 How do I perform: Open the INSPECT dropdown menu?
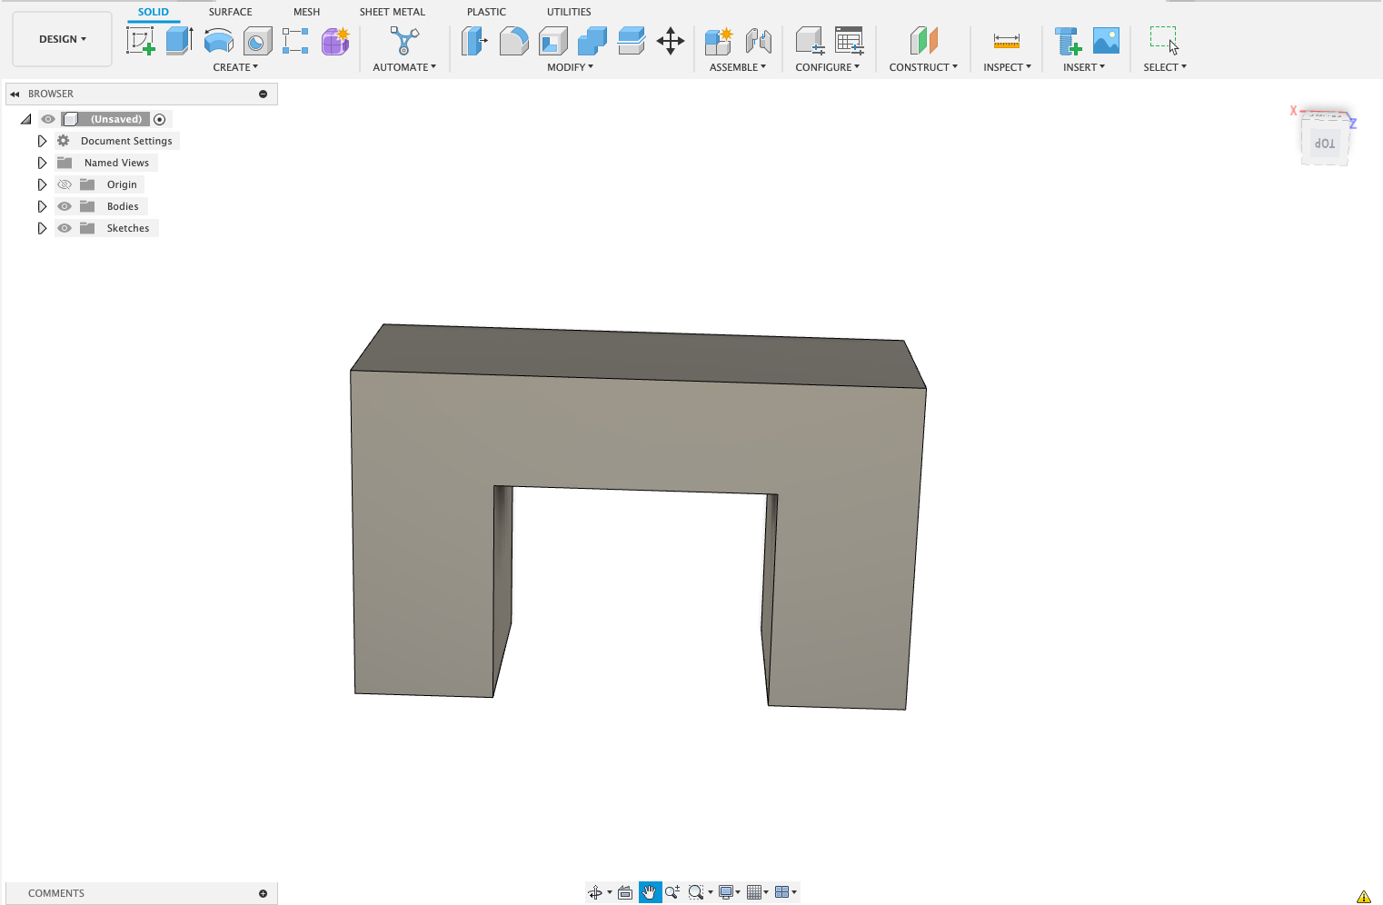(x=1007, y=67)
